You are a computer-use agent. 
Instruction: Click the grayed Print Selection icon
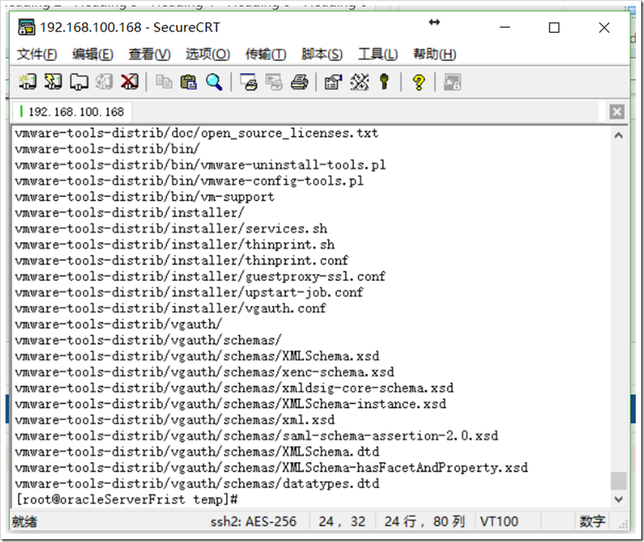(x=274, y=82)
